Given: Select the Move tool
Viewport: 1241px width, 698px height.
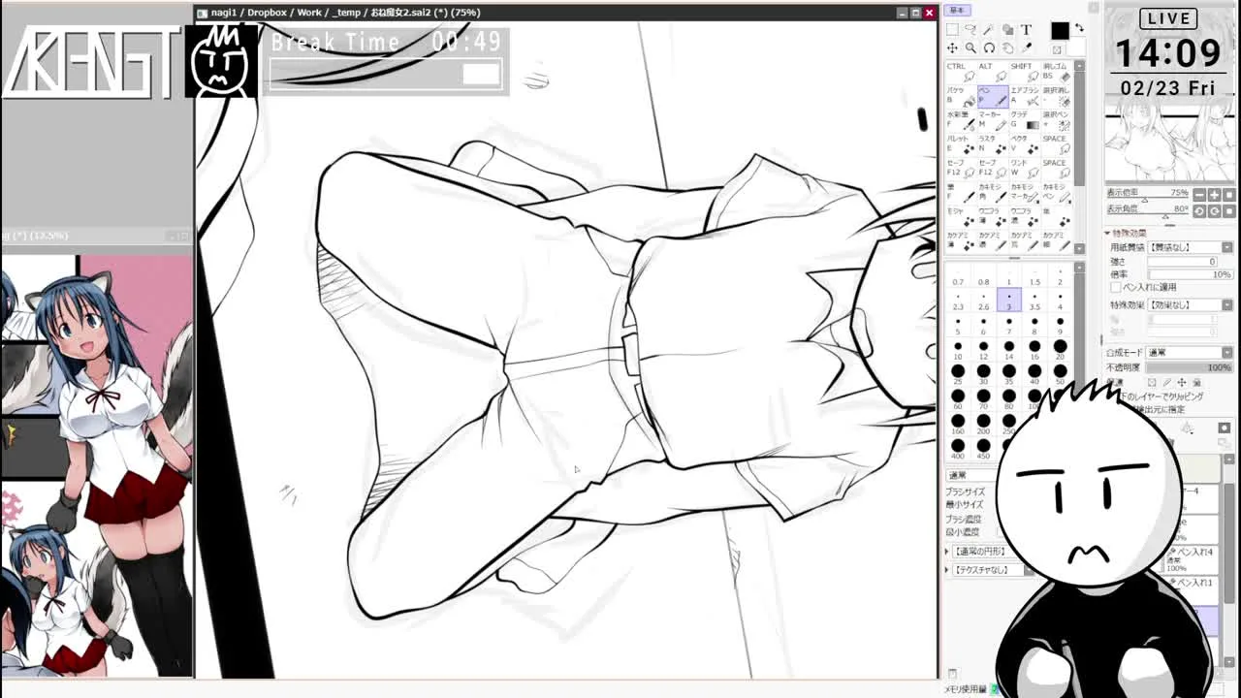Looking at the screenshot, I should [x=952, y=48].
